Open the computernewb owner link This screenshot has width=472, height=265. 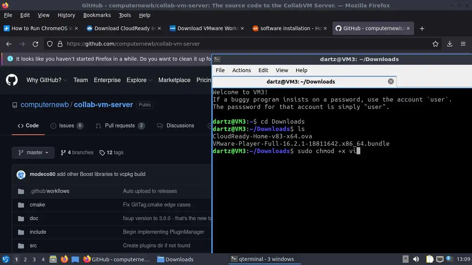pyautogui.click(x=45, y=105)
